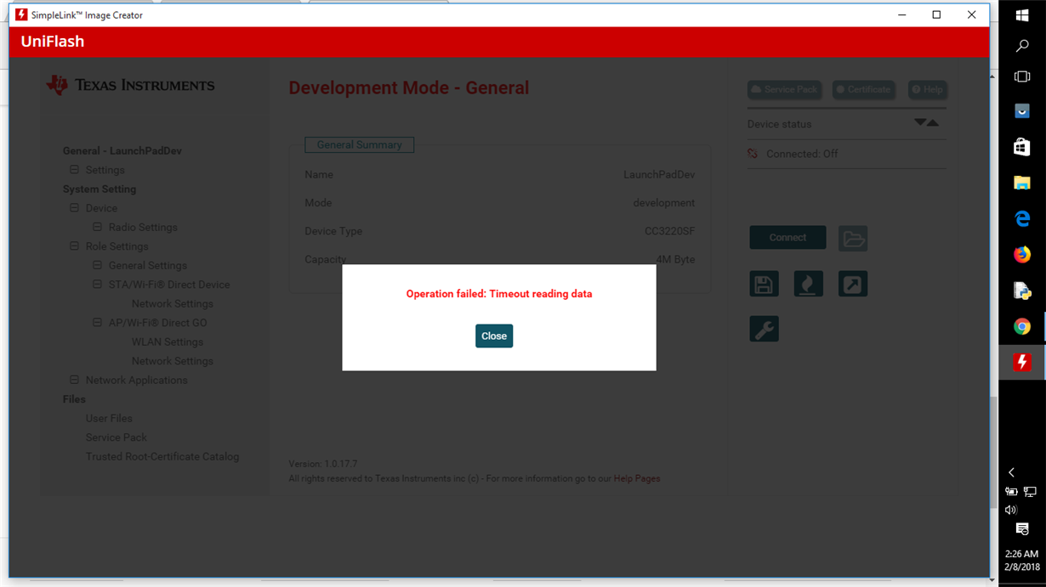Open General - LaunchPadDev in sidebar
This screenshot has height=587, width=1046.
(x=122, y=151)
